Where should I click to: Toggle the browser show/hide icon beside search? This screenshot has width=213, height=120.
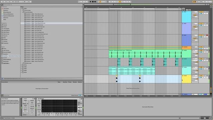click(x=2, y=4)
